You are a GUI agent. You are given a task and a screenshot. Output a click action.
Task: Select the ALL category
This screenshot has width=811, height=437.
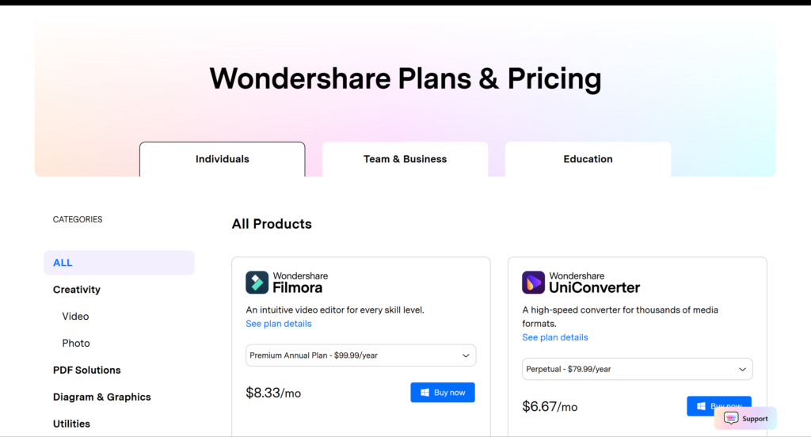click(63, 263)
